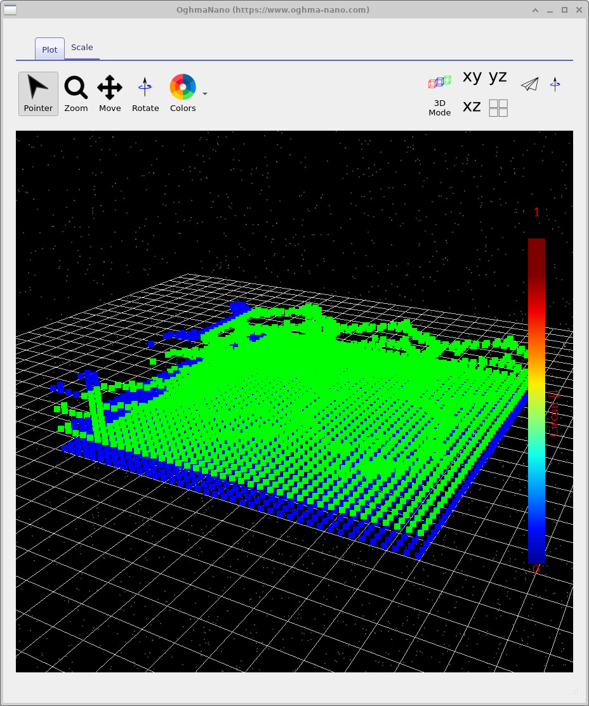
Task: Switch to the Plot tab
Action: tap(49, 49)
